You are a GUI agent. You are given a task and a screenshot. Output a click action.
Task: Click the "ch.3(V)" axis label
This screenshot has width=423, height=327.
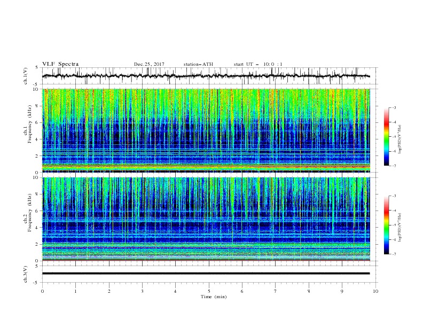tap(26, 274)
